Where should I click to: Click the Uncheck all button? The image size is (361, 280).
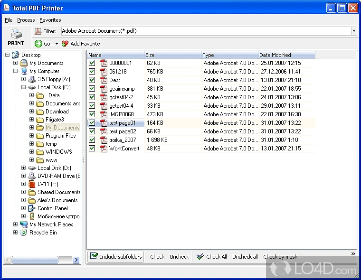245,257
